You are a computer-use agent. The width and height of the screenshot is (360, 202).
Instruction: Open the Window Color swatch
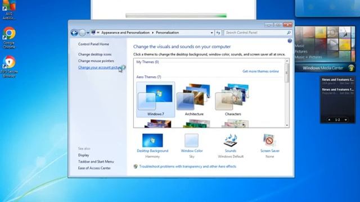[x=191, y=140]
